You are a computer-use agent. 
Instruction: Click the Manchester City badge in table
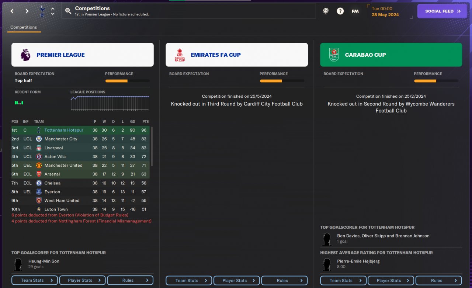tap(39, 139)
